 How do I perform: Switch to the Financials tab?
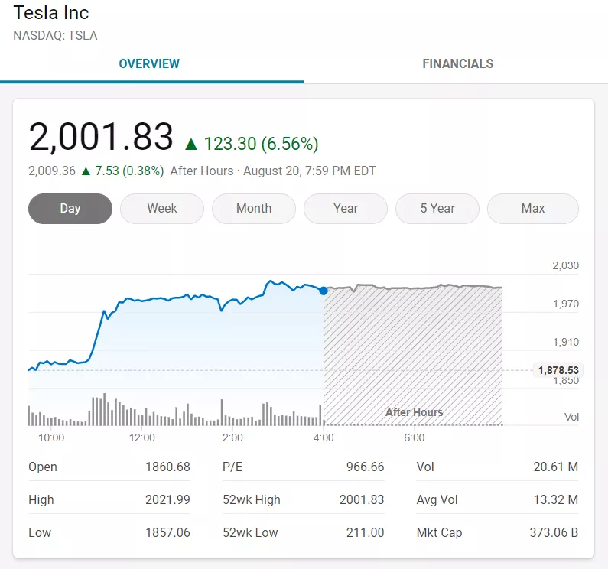pyautogui.click(x=457, y=64)
